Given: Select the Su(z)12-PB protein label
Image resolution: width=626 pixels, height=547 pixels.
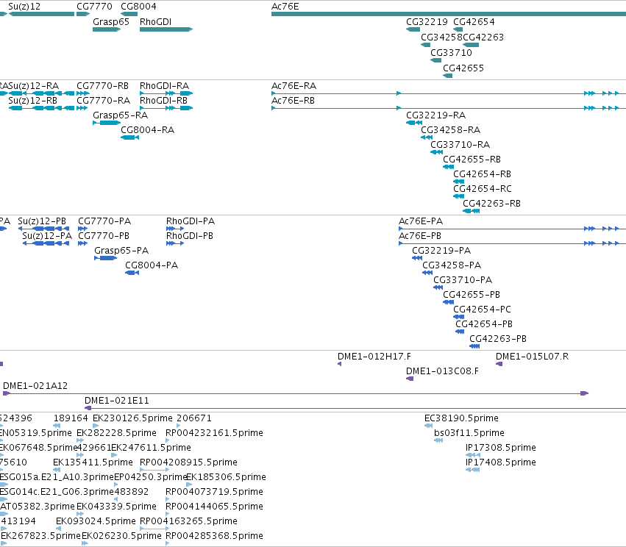Looking at the screenshot, I should click(x=42, y=221).
